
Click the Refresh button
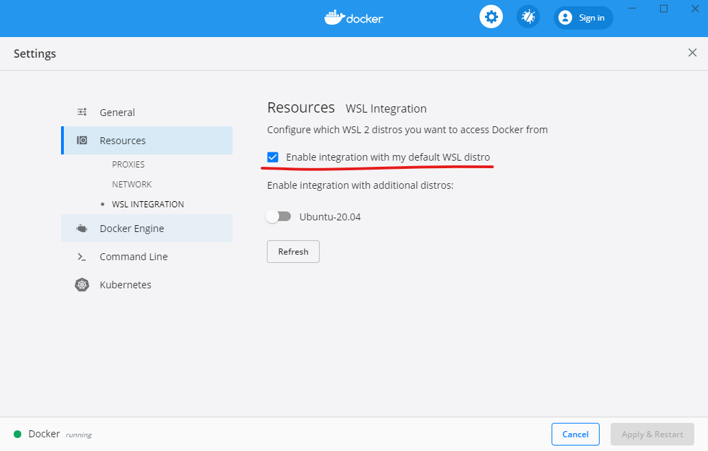(x=293, y=252)
